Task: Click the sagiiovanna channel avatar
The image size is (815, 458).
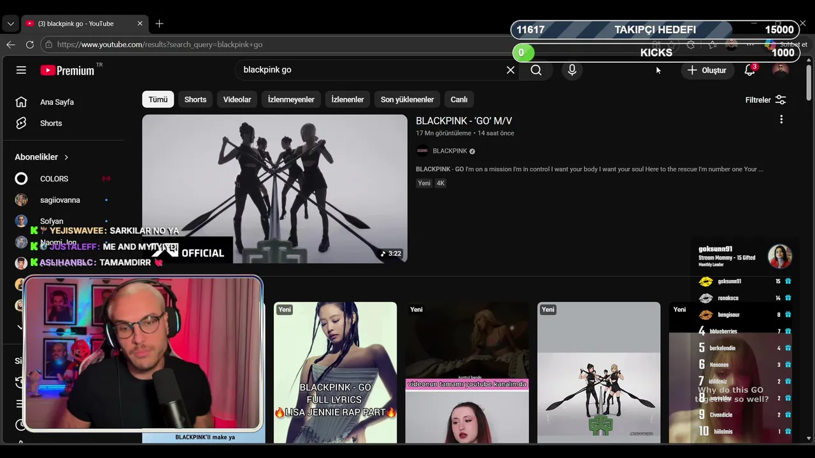Action: (x=21, y=200)
